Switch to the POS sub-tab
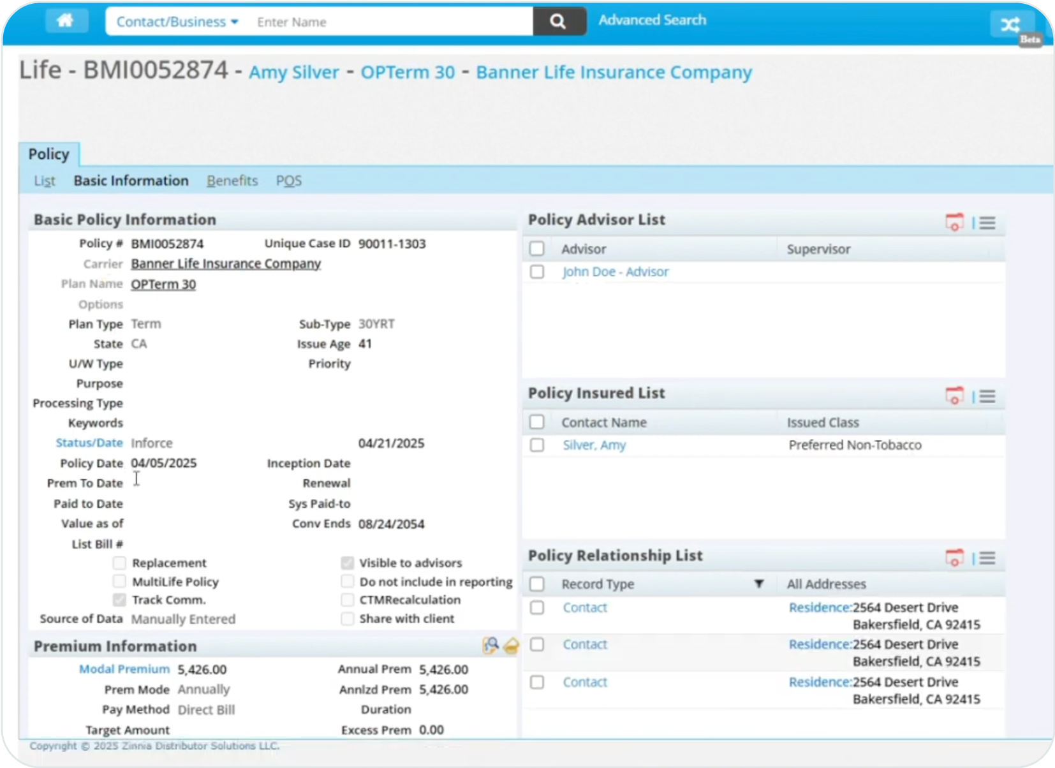 point(289,181)
